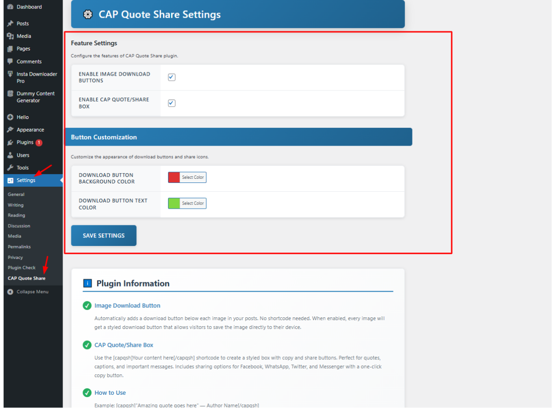Click the Comments bubble icon
The image size is (560, 420).
[10, 61]
